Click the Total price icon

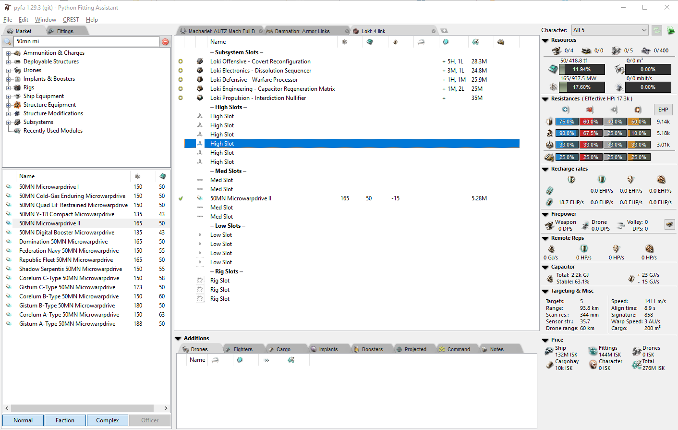click(x=637, y=365)
